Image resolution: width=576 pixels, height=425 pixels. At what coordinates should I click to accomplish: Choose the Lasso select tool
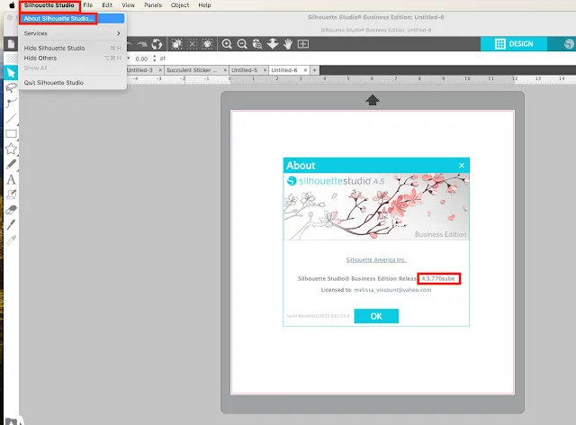click(x=11, y=87)
